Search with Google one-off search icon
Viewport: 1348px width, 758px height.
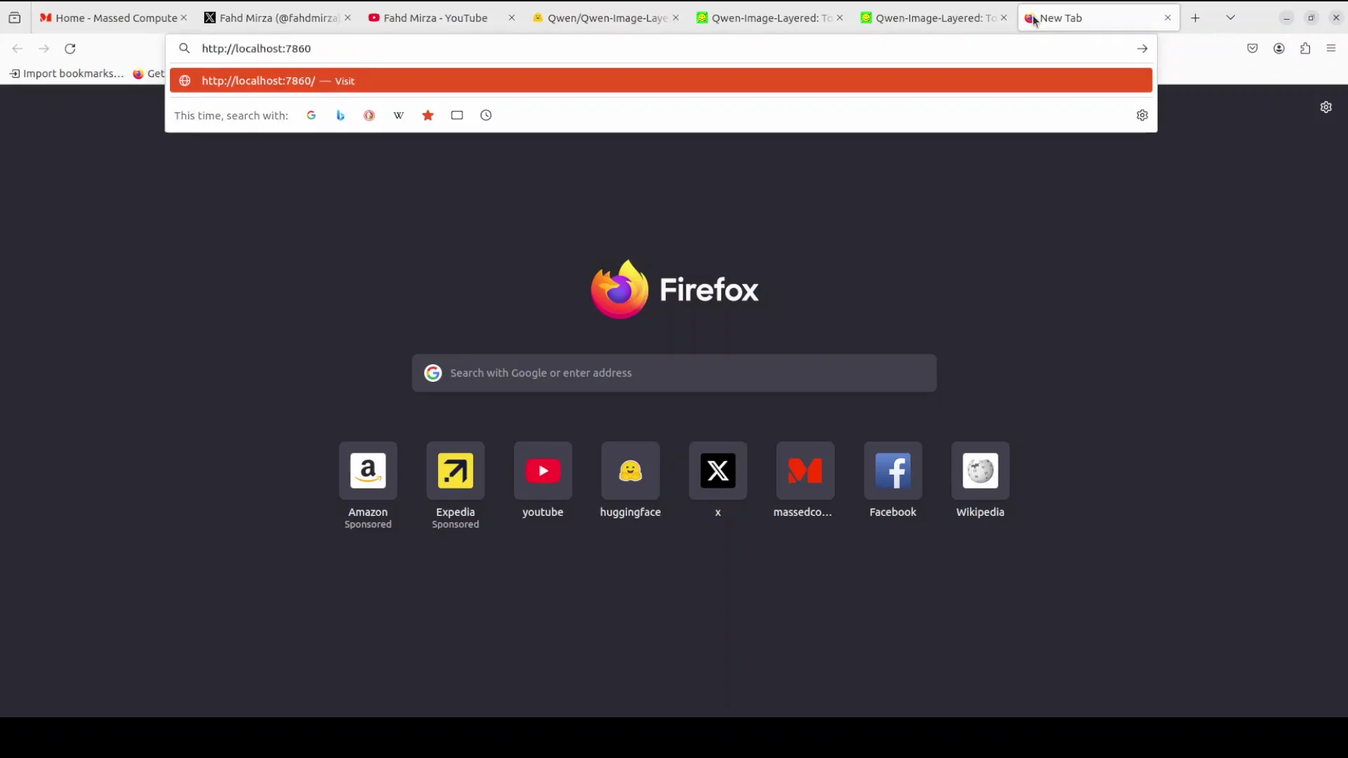[x=311, y=115]
